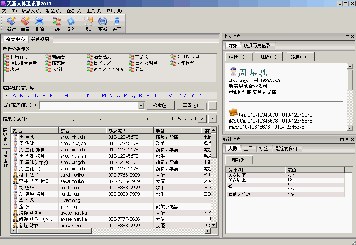Select the 港台艺人 category tag
Viewport: 356px width, 245px height.
coord(99,57)
